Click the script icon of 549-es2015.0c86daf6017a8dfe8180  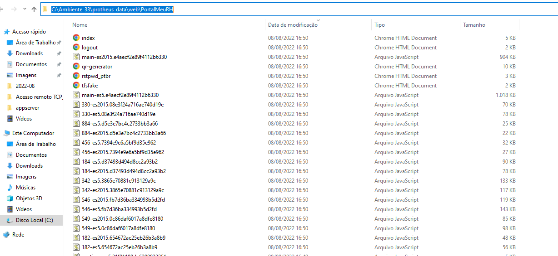click(77, 219)
